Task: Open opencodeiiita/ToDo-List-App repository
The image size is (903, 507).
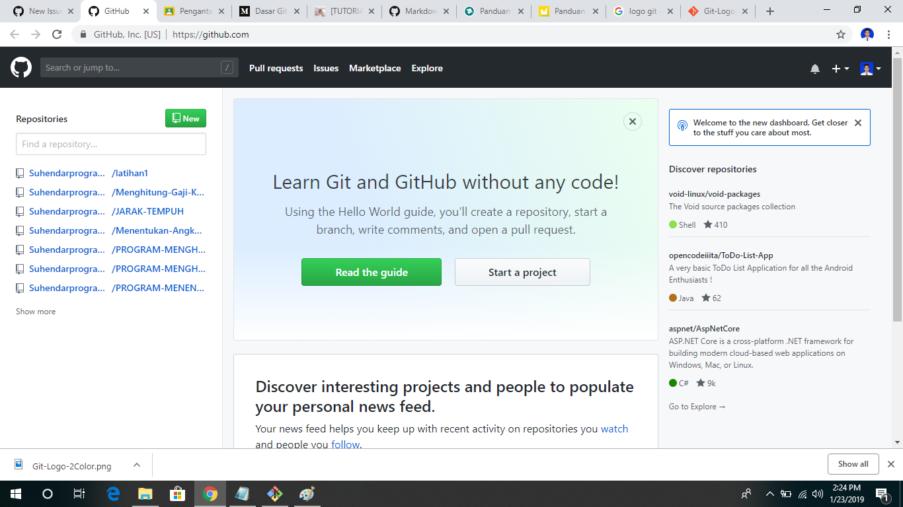Action: point(721,255)
